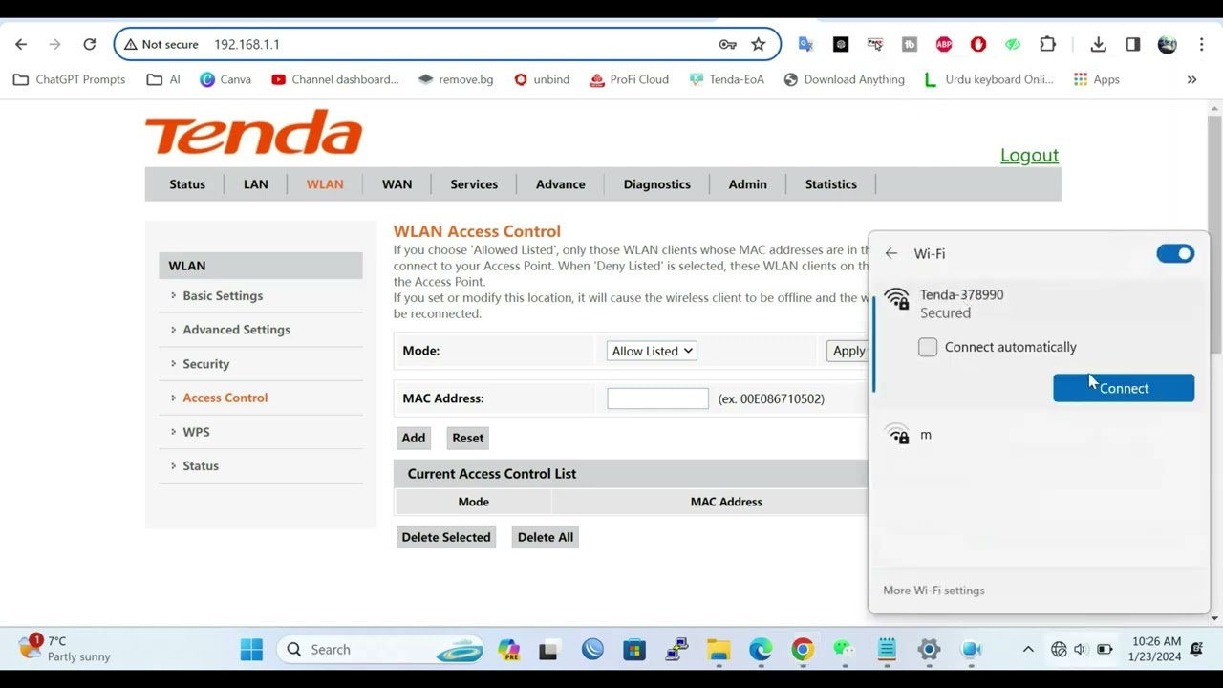Open Status in the WLAN sidebar

(201, 465)
